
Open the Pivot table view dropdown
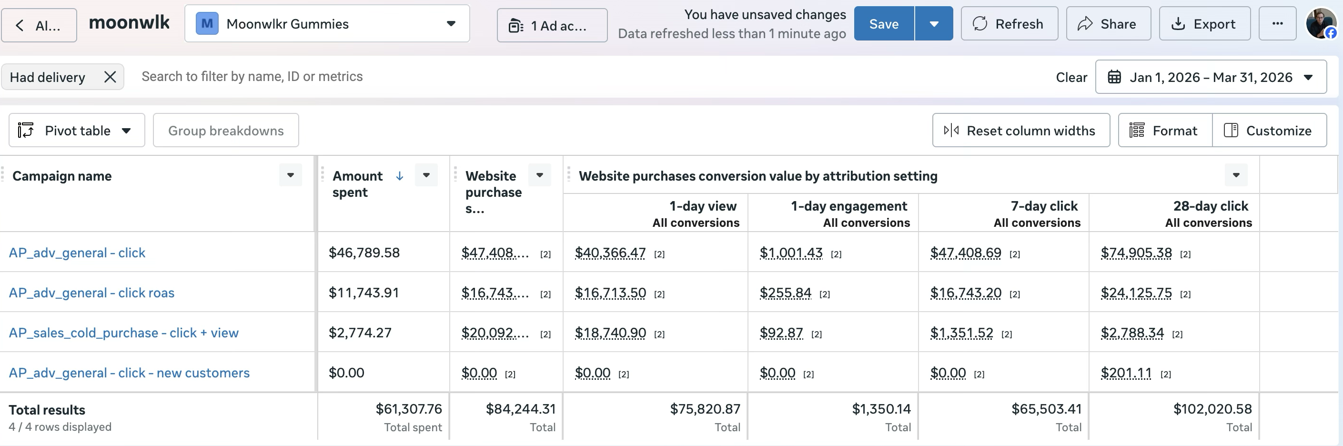pos(77,131)
